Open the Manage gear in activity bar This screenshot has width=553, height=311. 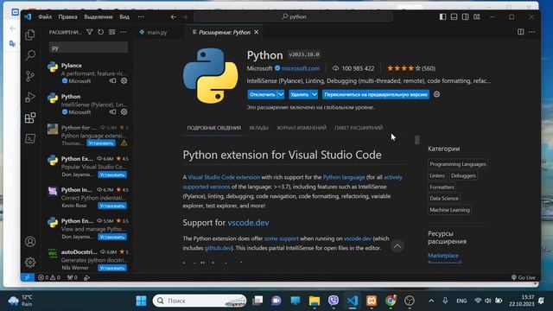pyautogui.click(x=30, y=262)
